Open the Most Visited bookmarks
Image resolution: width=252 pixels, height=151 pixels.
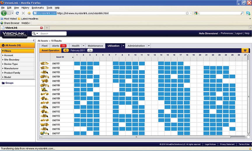click(x=9, y=19)
